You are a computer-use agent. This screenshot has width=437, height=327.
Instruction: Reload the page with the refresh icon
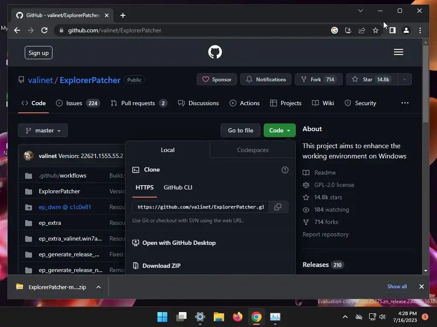[x=44, y=30]
